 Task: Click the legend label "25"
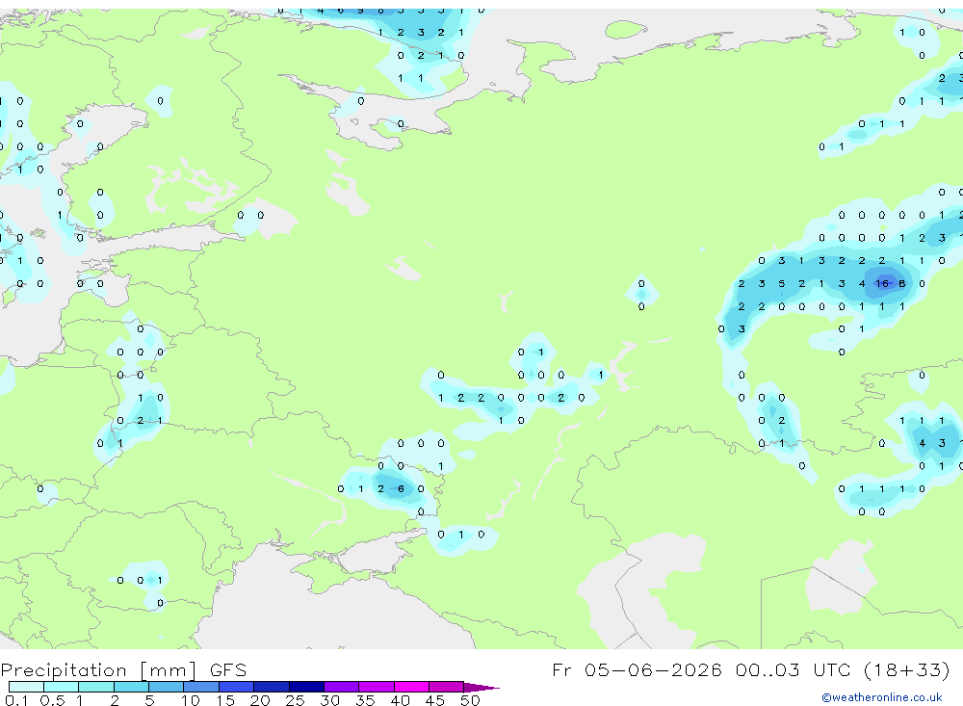click(x=295, y=700)
